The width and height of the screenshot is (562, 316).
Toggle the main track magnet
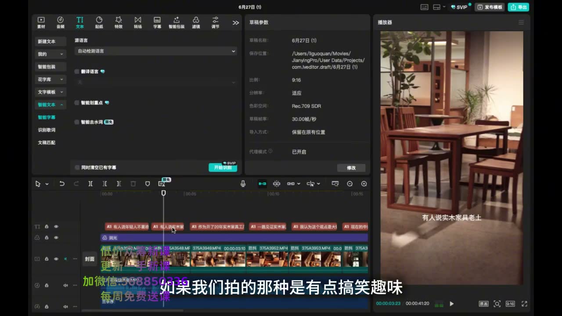tap(262, 184)
